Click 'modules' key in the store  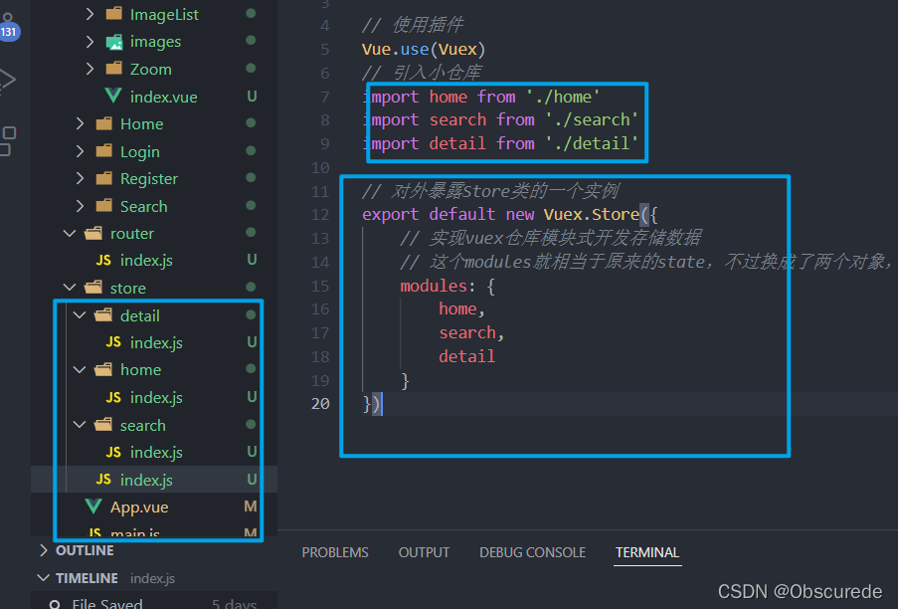pos(434,286)
